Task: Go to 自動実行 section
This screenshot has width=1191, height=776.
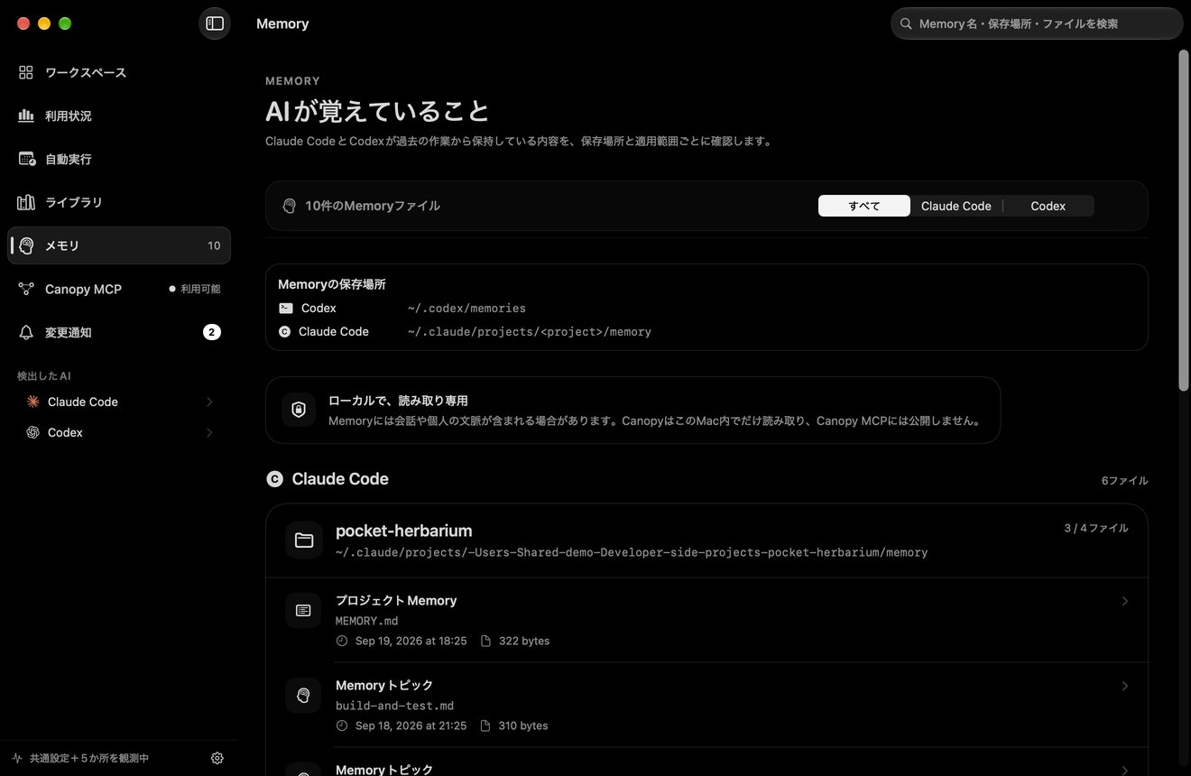Action: click(119, 159)
